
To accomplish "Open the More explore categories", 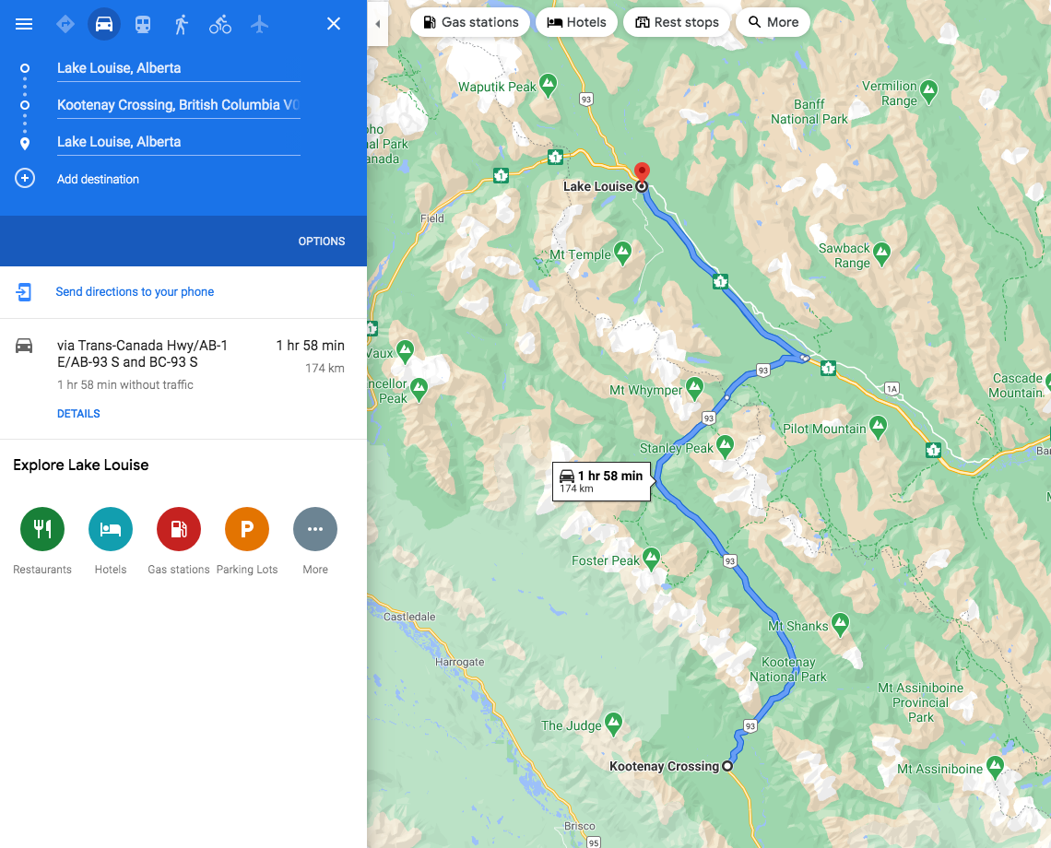I will [315, 529].
